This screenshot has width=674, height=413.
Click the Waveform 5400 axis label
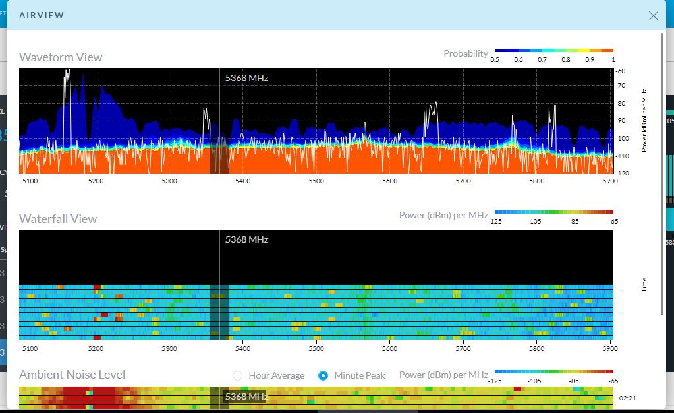click(243, 181)
